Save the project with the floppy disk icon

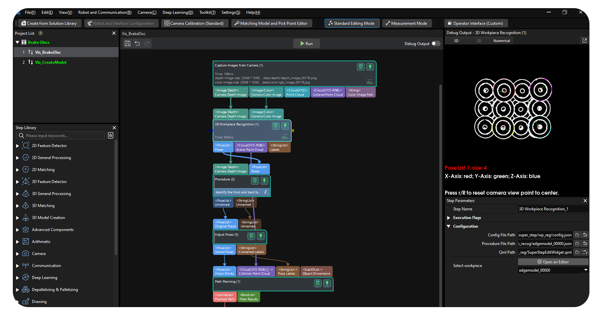(127, 44)
